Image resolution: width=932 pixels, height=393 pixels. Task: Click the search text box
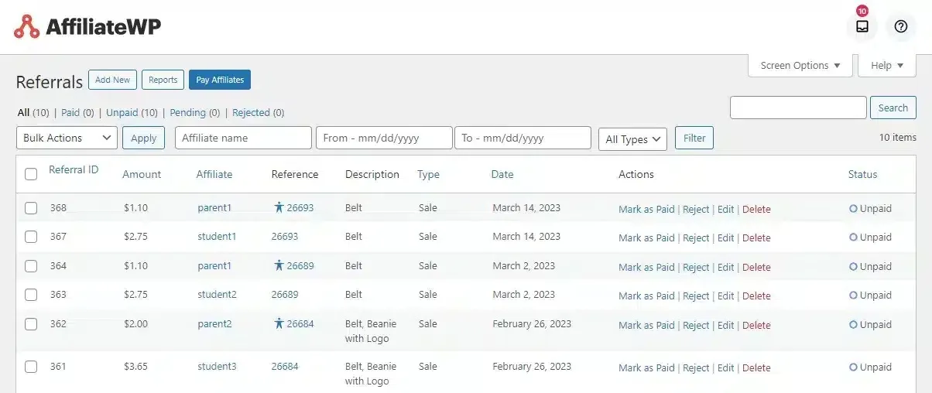798,108
